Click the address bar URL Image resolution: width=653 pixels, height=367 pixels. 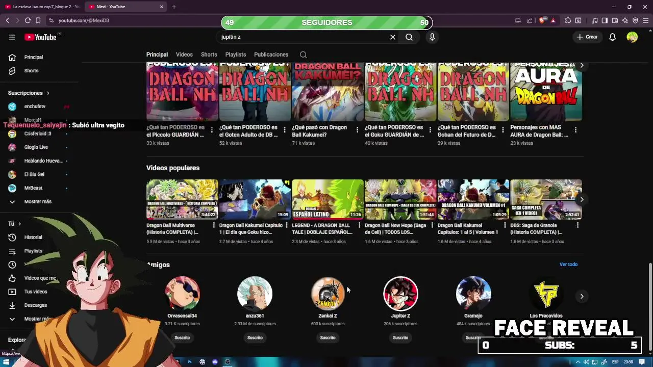click(84, 20)
